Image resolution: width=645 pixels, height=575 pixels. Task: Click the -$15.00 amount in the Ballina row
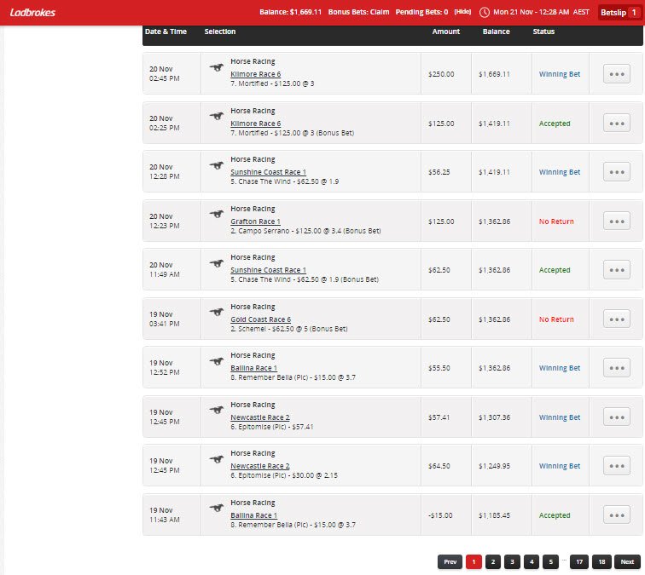(x=440, y=515)
